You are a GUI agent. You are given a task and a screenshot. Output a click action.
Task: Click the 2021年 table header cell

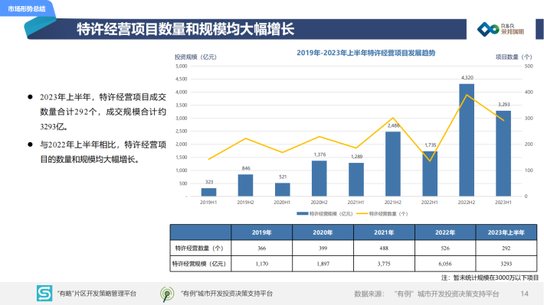(384, 232)
